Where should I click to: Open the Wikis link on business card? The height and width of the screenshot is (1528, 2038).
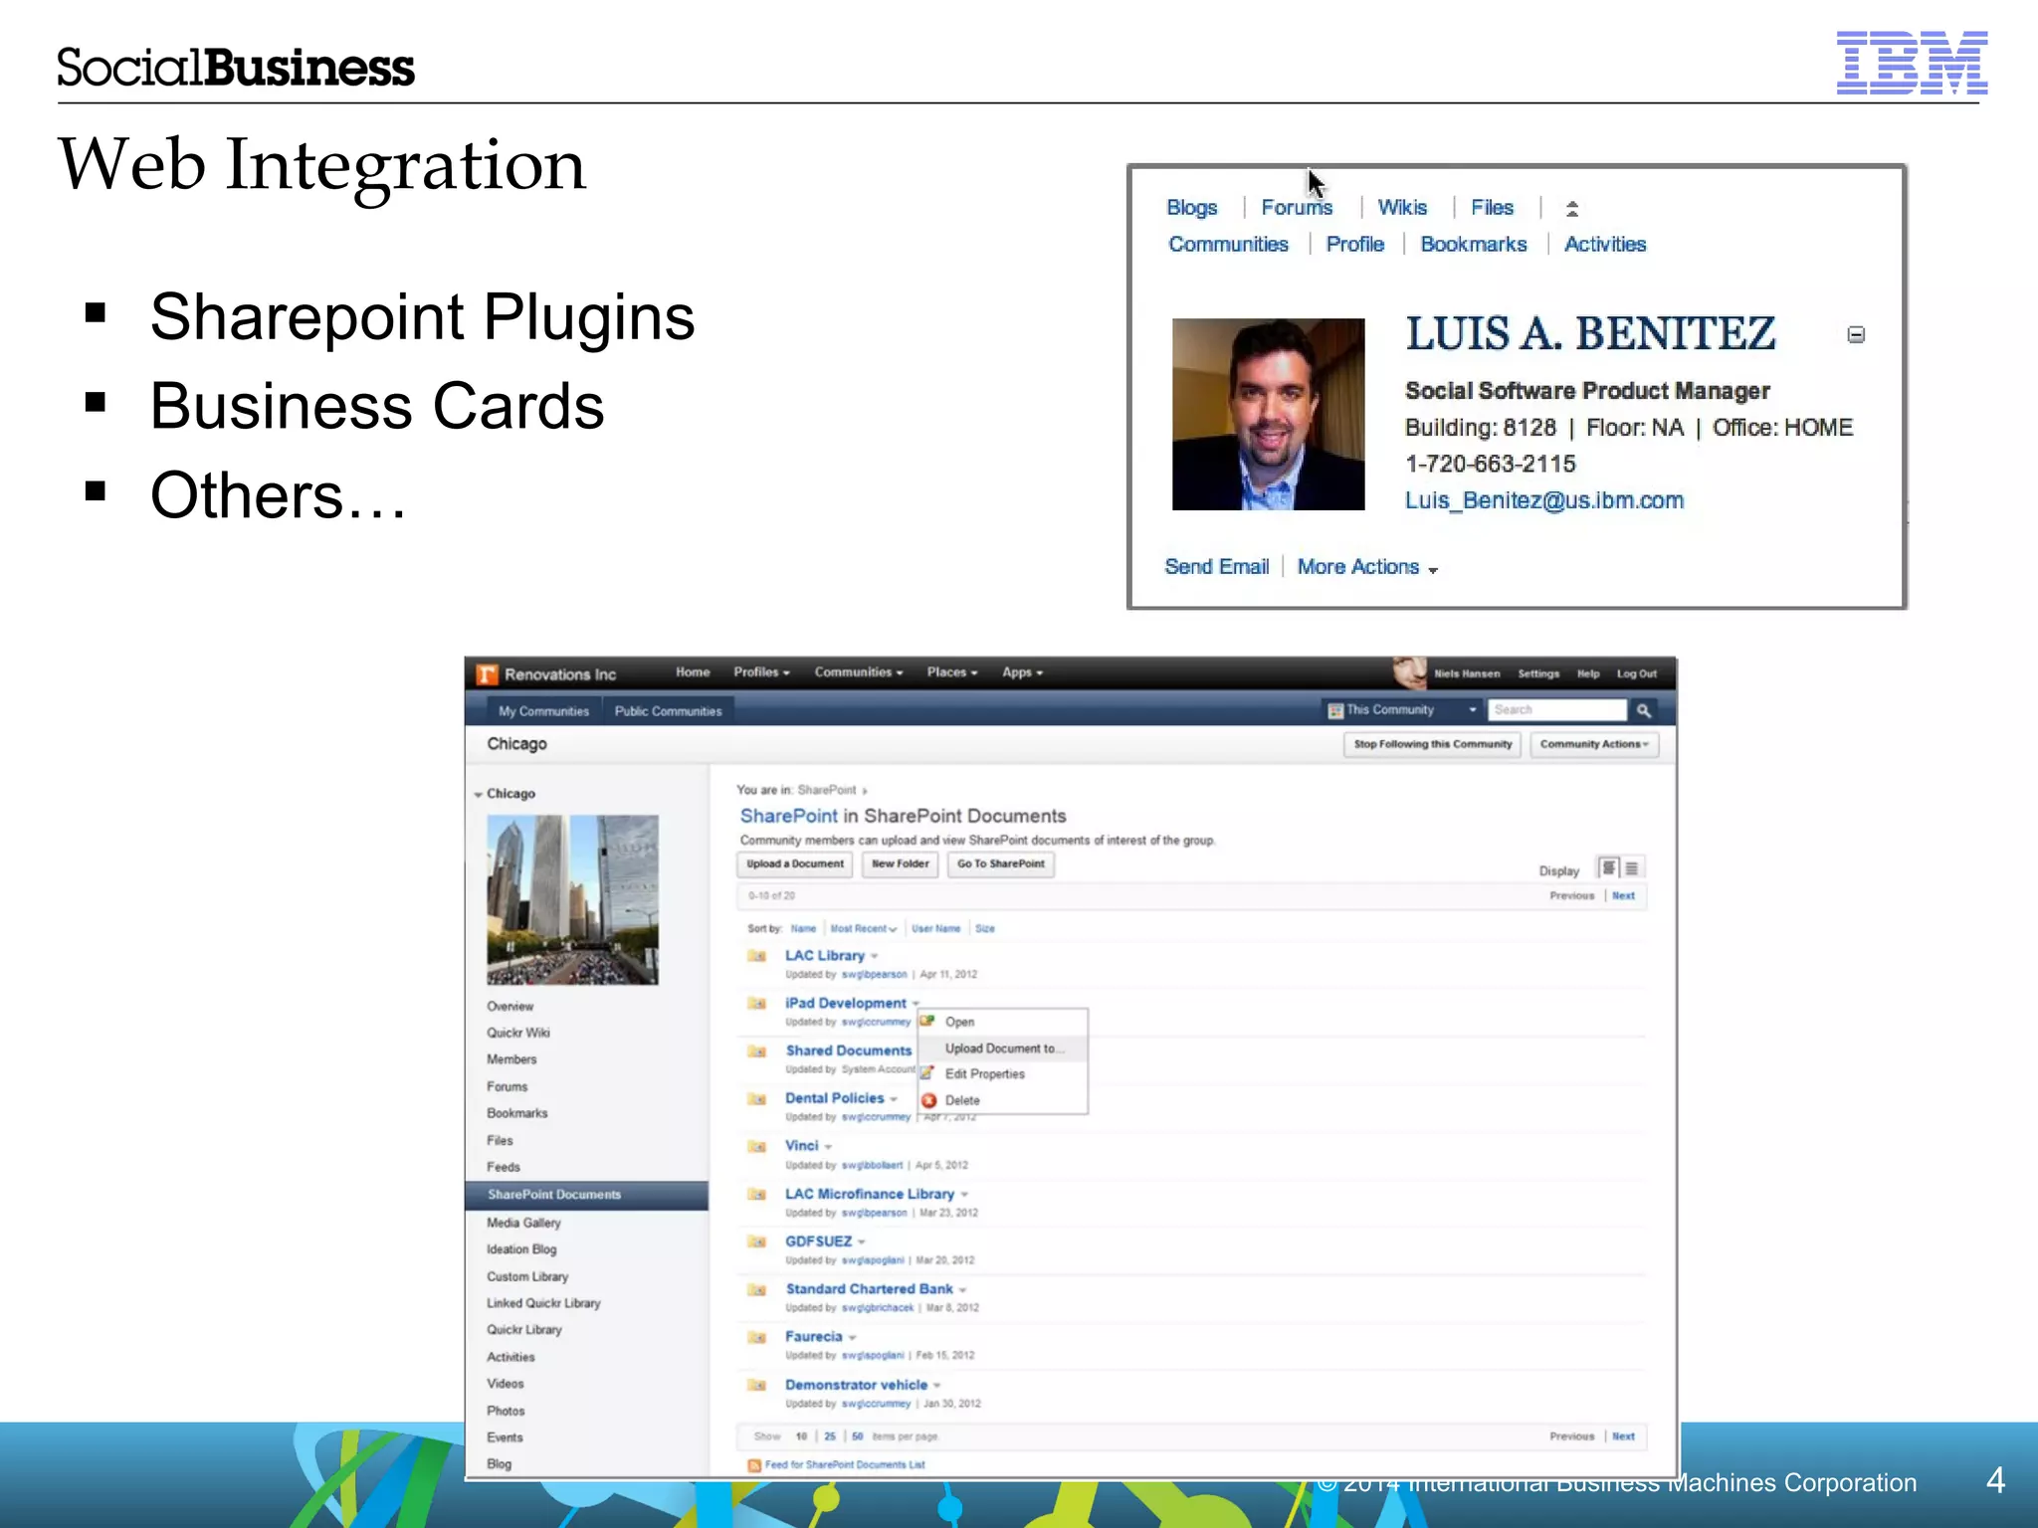click(x=1402, y=208)
